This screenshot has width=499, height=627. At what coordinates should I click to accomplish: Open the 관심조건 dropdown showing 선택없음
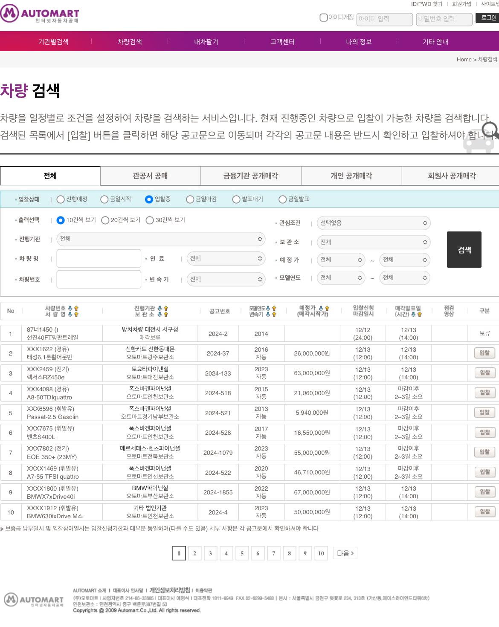pyautogui.click(x=374, y=223)
